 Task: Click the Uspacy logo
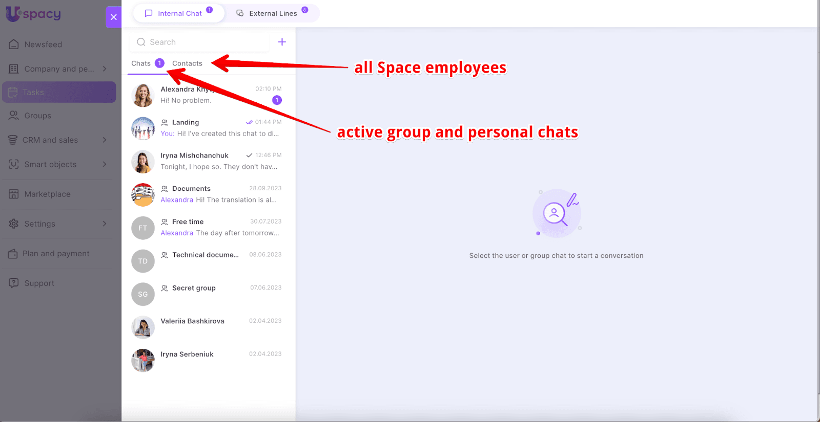(x=33, y=14)
